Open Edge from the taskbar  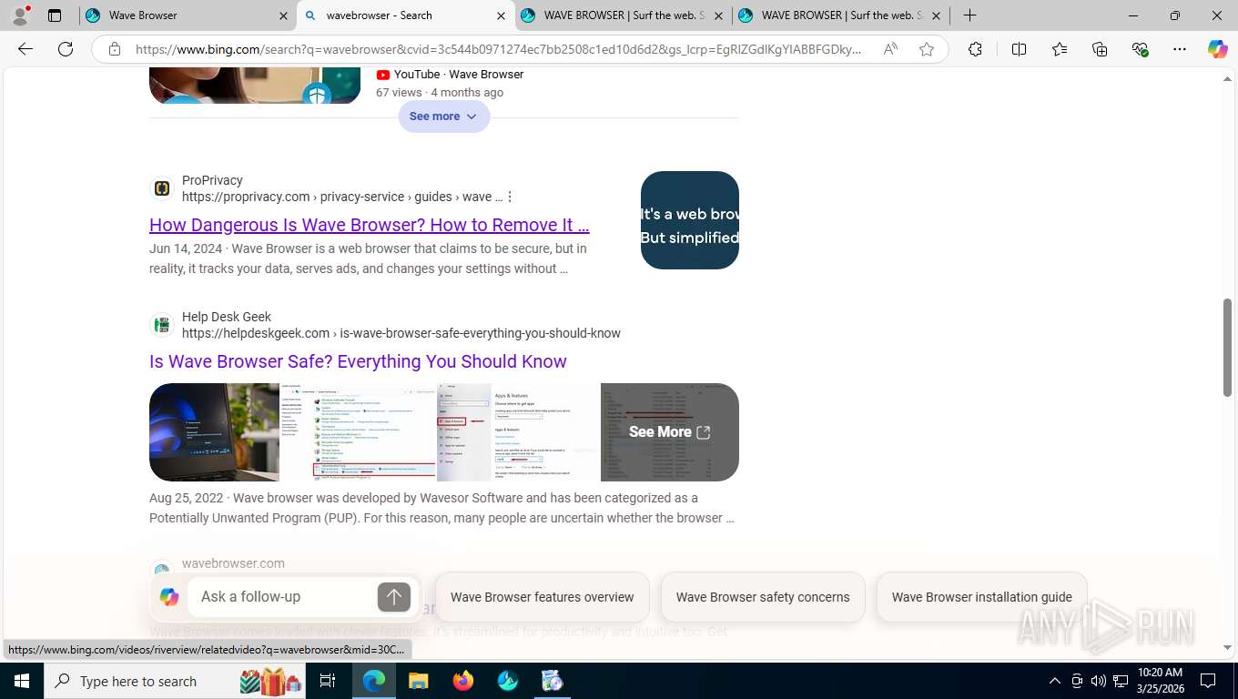pyautogui.click(x=374, y=681)
